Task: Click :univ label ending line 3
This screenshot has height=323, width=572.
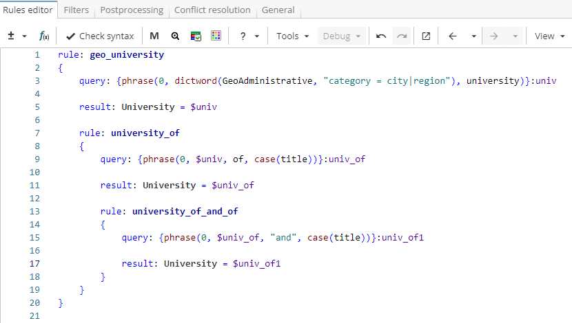Action: pos(543,81)
